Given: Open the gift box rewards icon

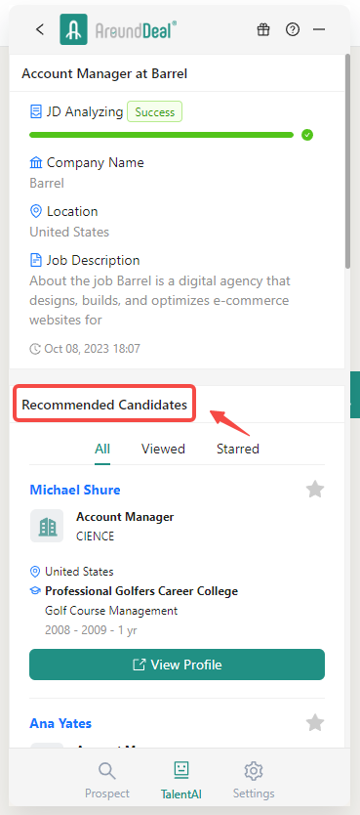Looking at the screenshot, I should point(263,29).
